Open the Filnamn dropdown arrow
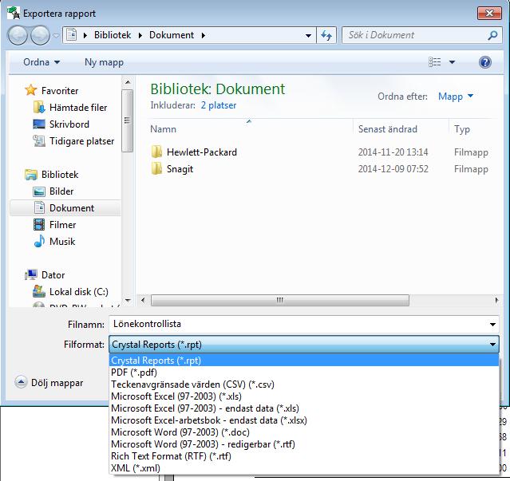 (492, 325)
